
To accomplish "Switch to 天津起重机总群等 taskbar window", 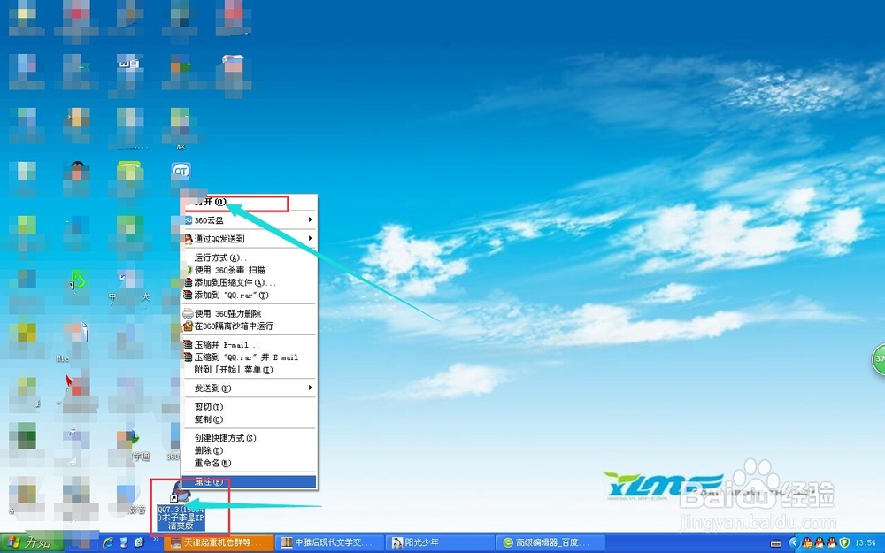I will [x=219, y=543].
